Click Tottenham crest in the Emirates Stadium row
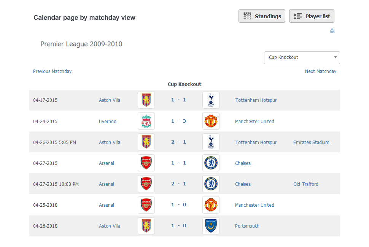 click(x=211, y=142)
